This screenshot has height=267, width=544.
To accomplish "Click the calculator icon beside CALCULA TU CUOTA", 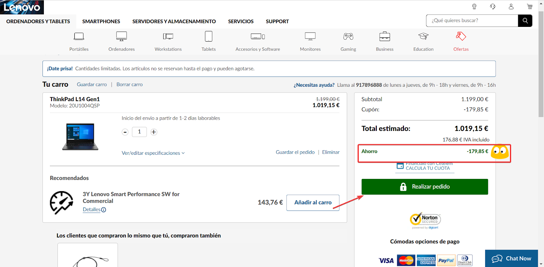I will pos(400,166).
